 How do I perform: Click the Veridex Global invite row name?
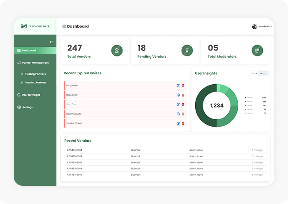(74, 123)
